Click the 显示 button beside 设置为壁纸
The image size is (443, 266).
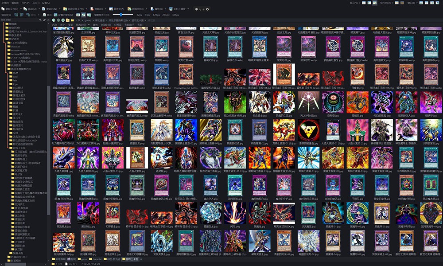[x=47, y=15]
